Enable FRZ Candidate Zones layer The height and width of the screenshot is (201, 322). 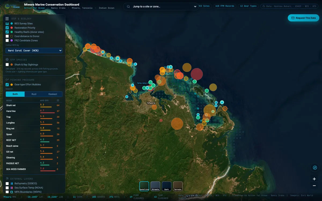coord(7,40)
